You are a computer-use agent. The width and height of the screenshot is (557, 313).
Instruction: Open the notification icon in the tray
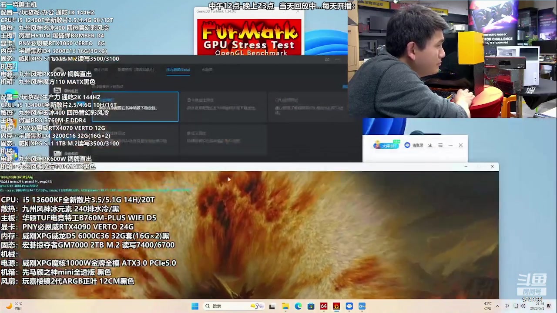549,306
